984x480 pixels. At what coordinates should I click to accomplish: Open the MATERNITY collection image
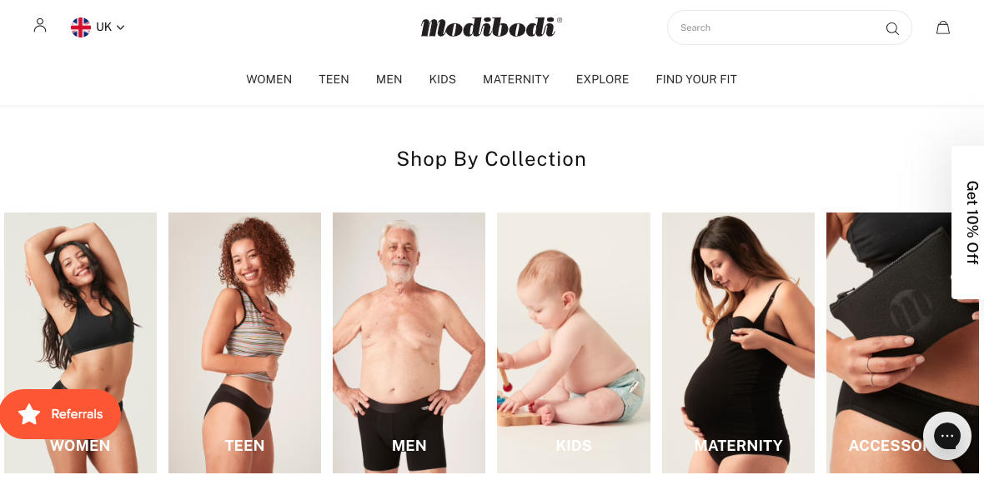(738, 342)
